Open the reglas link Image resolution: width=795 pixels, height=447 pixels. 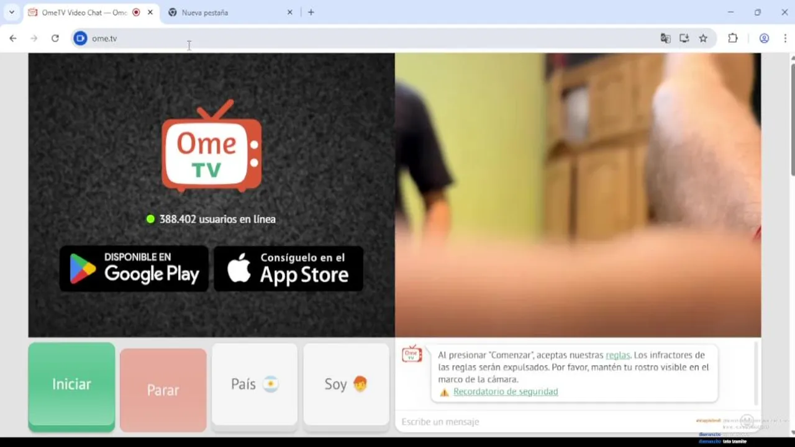[x=617, y=355]
